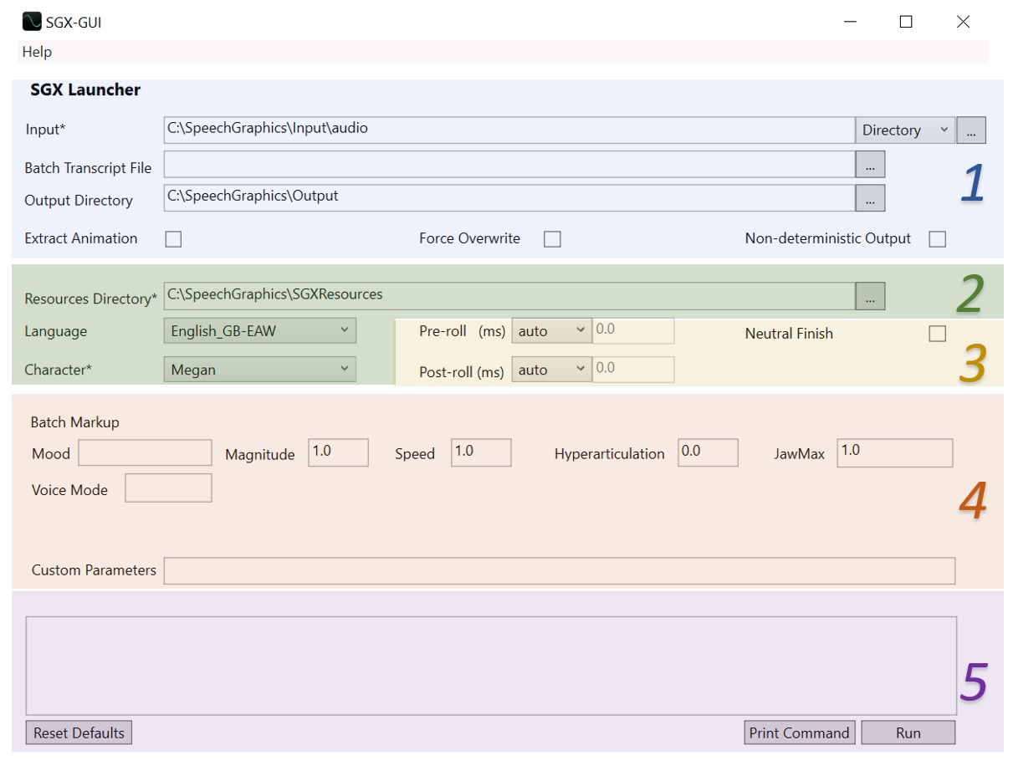Click the Print Command button
Screen dimensions: 1013x761
click(x=799, y=733)
